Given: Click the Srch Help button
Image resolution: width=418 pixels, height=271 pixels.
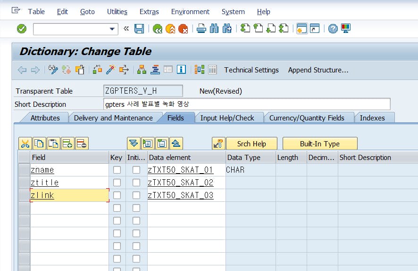Looking at the screenshot, I should (251, 144).
